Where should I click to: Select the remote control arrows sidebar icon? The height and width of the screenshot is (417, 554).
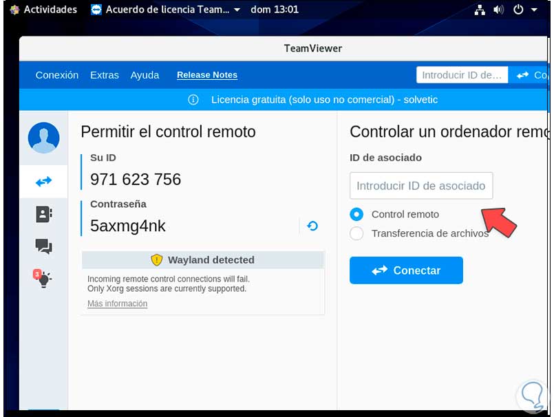[x=44, y=182]
